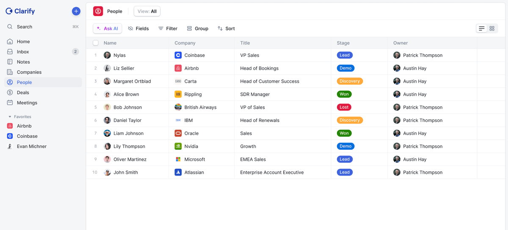This screenshot has width=508, height=230.
Task: Click the Notes icon in sidebar
Action: (x=10, y=62)
